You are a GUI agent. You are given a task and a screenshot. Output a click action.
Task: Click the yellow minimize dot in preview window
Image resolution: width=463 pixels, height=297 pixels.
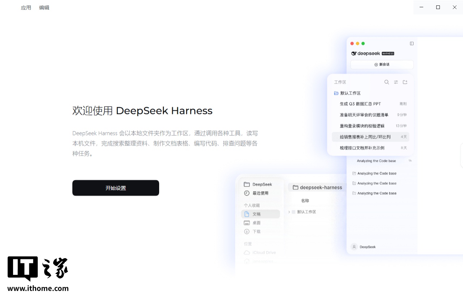[x=358, y=43]
